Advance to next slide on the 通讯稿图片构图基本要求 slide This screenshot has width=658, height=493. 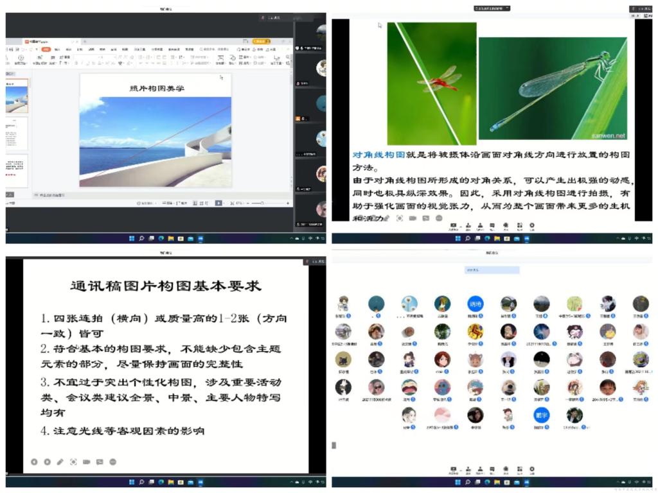(x=46, y=462)
